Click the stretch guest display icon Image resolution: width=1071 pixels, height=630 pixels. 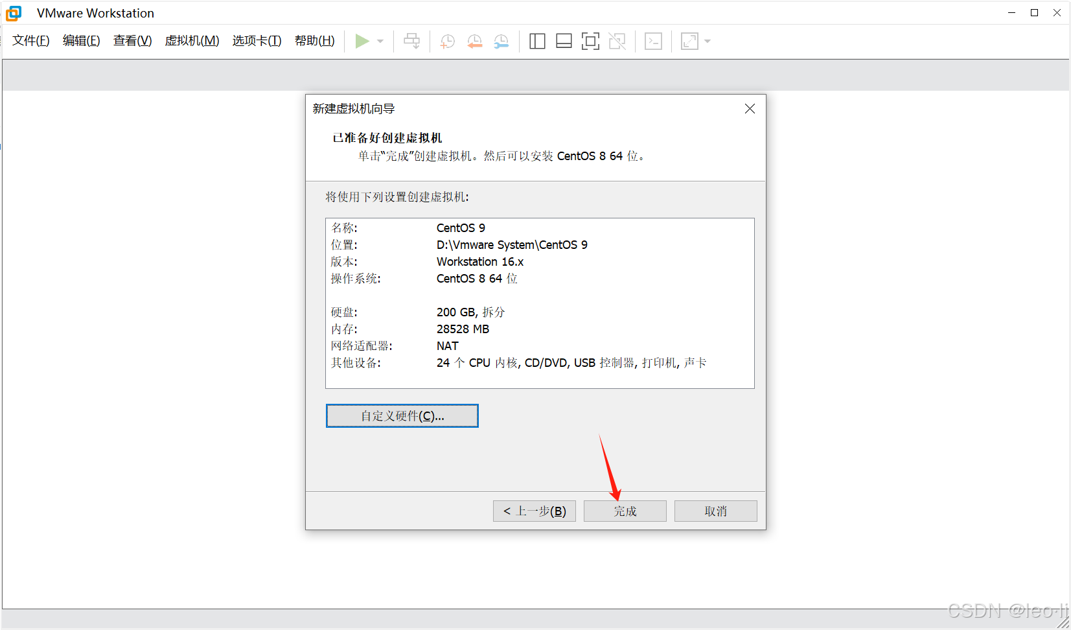pyautogui.click(x=689, y=41)
